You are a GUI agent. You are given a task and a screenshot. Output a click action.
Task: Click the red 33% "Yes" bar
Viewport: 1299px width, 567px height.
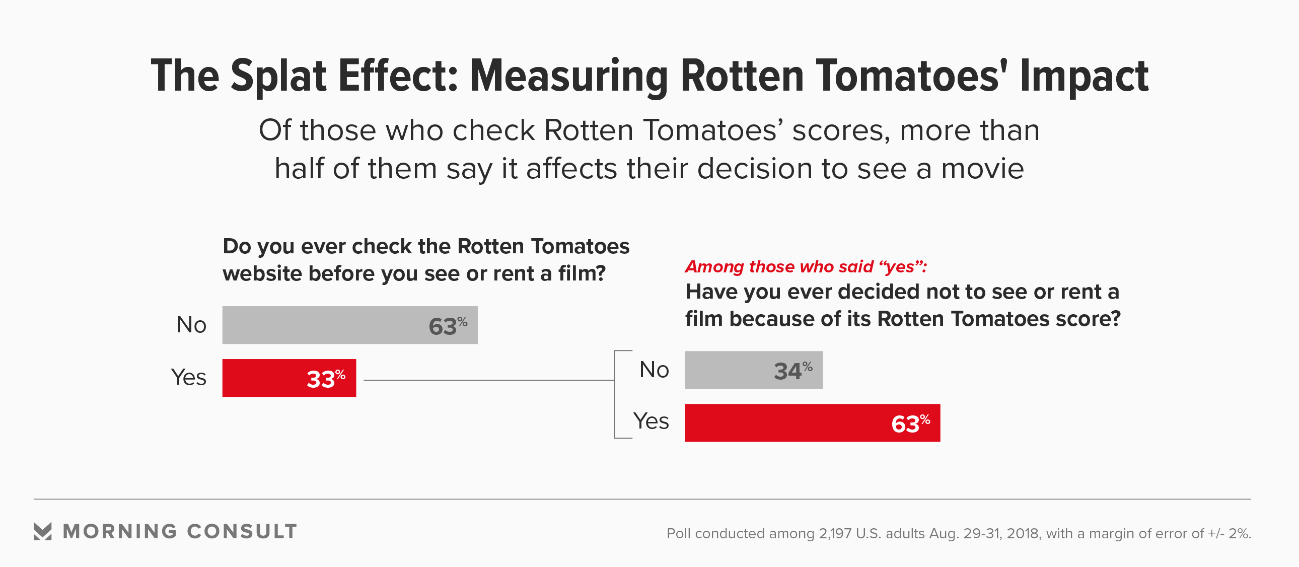coord(289,378)
